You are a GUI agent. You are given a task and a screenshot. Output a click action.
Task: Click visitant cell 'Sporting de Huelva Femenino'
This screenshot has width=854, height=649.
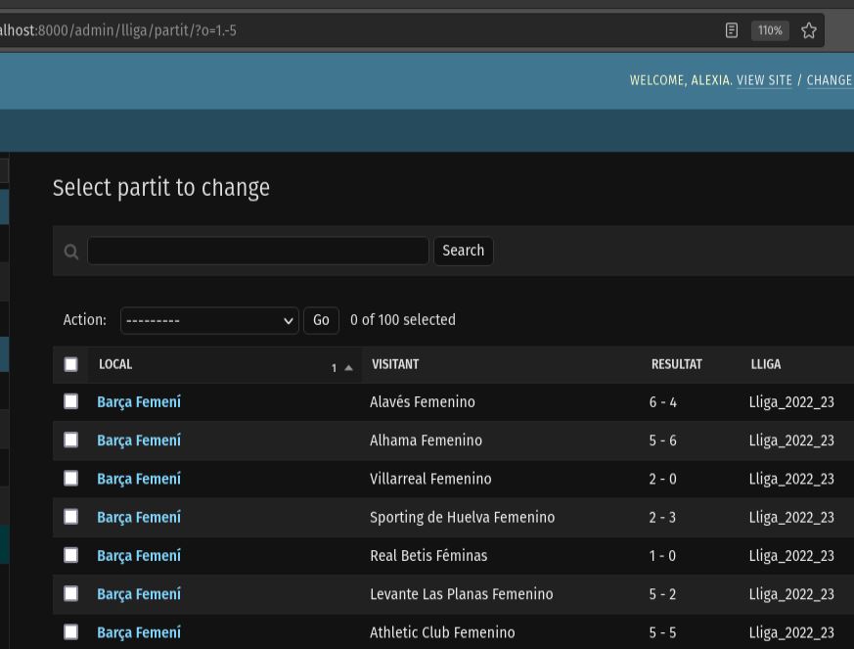click(x=463, y=517)
